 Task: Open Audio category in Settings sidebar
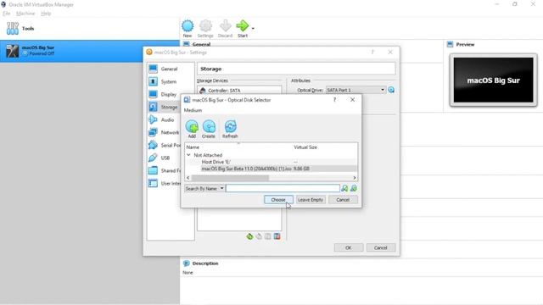[x=164, y=119]
